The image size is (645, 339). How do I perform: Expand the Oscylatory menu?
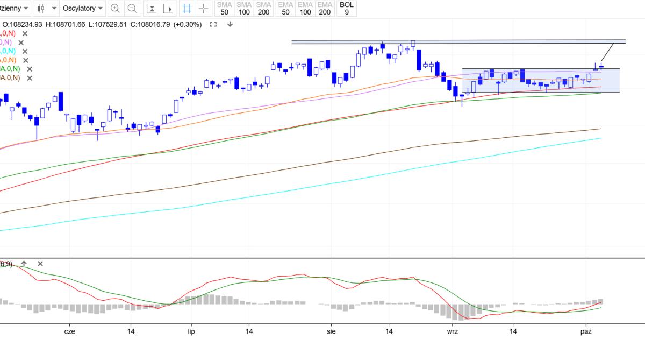pyautogui.click(x=83, y=8)
